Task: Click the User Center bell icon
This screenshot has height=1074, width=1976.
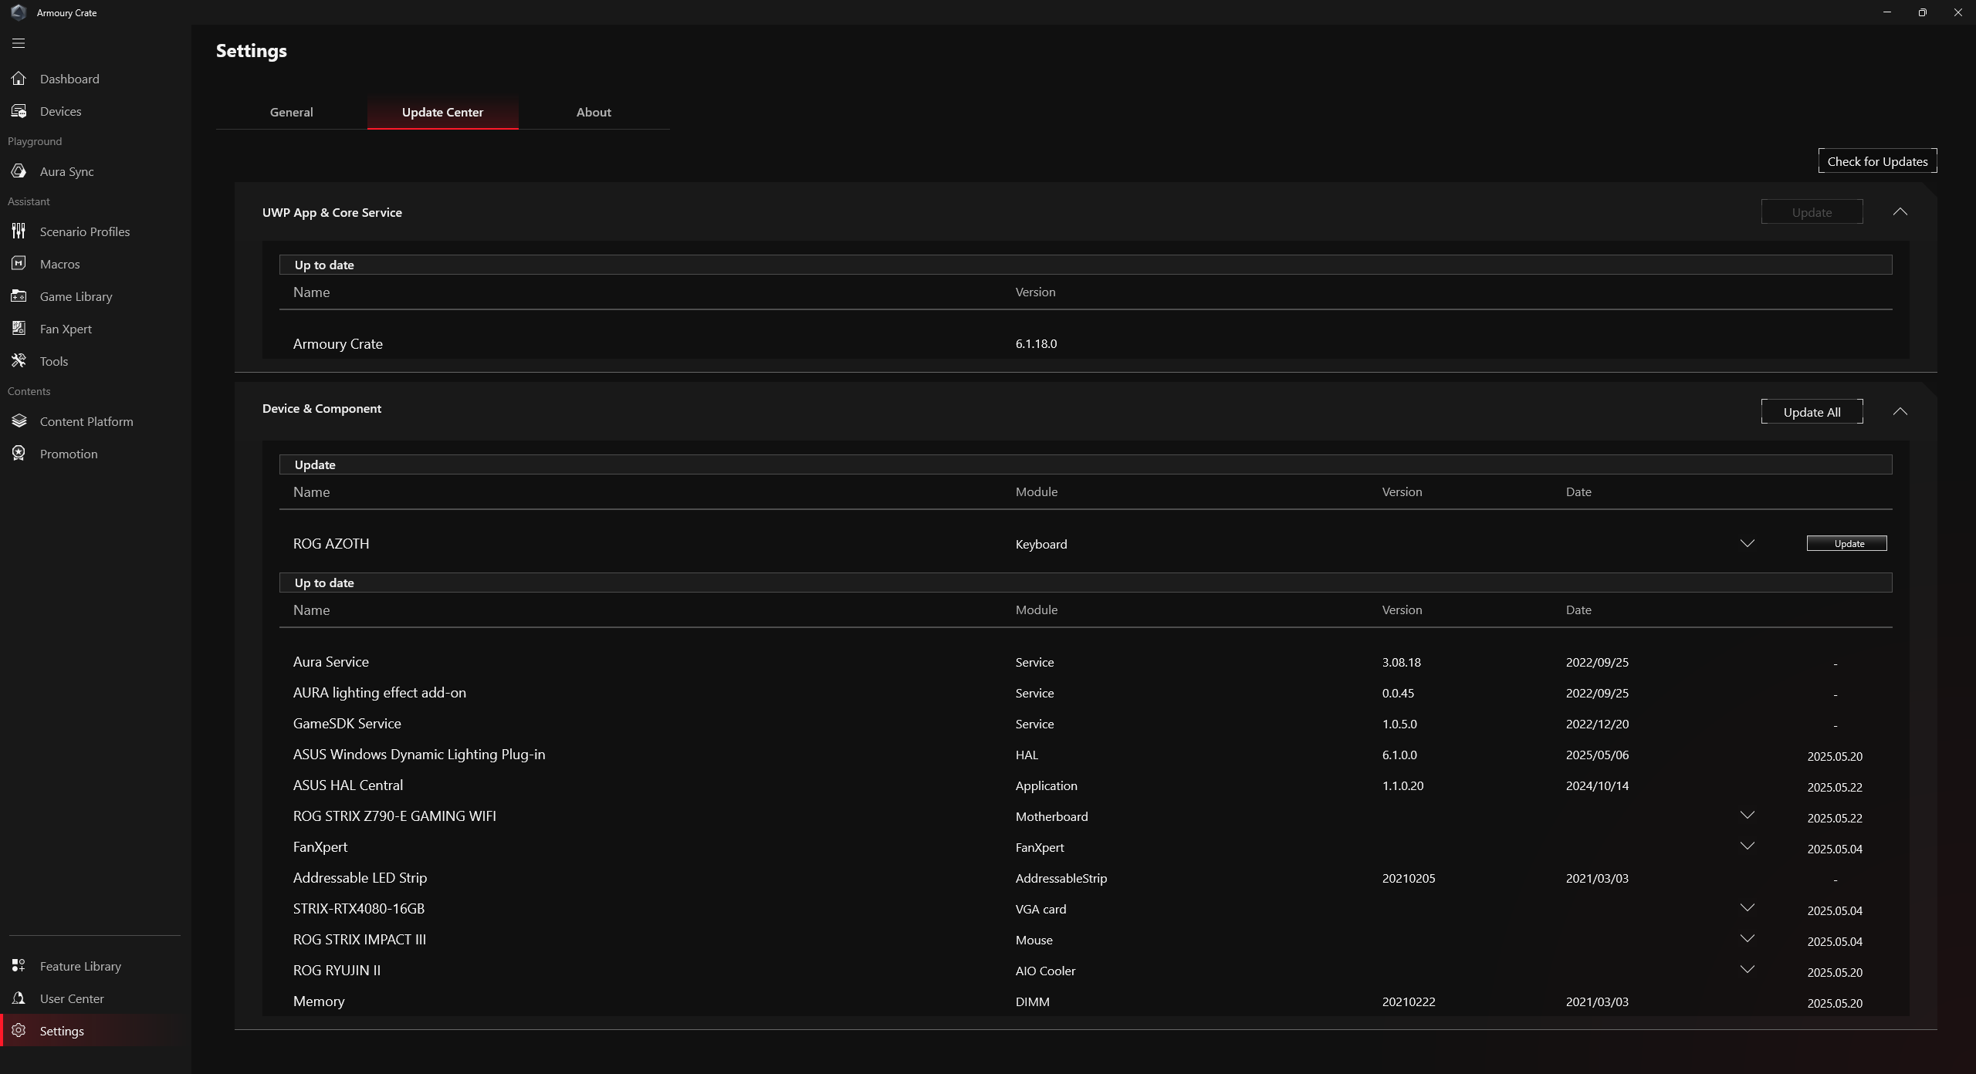Action: click(19, 998)
